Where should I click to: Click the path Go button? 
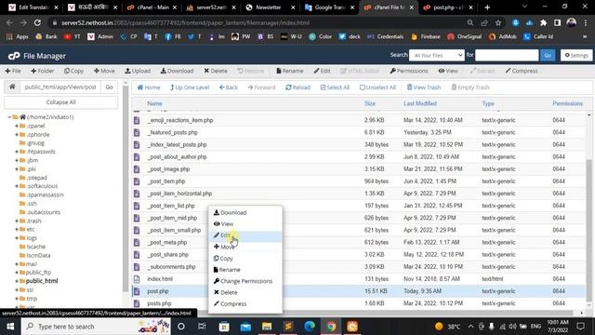point(110,87)
